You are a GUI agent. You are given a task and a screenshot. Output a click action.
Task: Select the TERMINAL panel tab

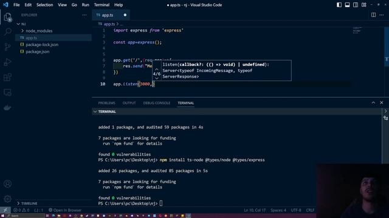pyautogui.click(x=186, y=103)
